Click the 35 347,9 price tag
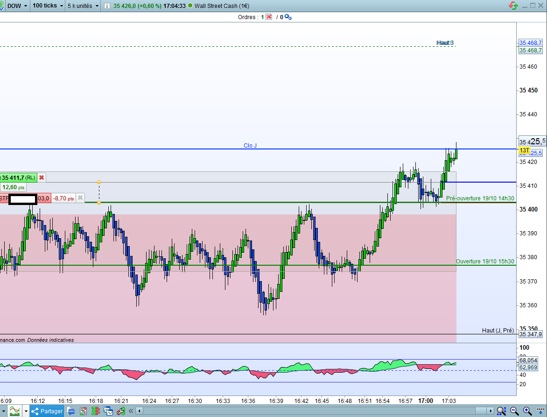The height and width of the screenshot is (417, 547). pos(530,334)
